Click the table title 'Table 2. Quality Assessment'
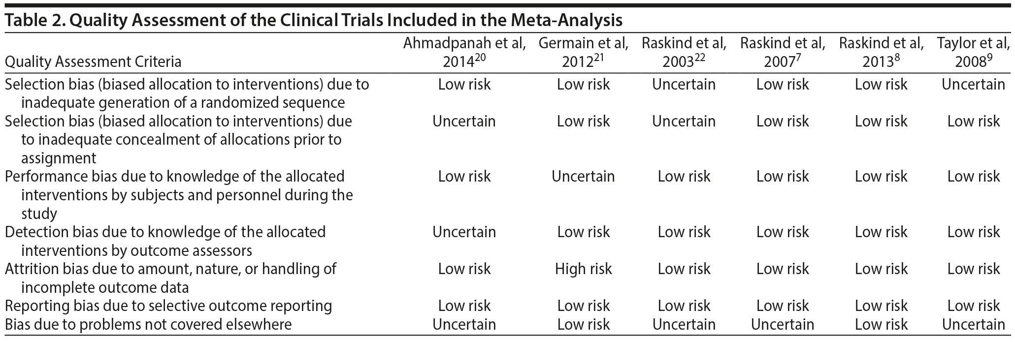Viewport: 1015px width, 342px height. (313, 20)
